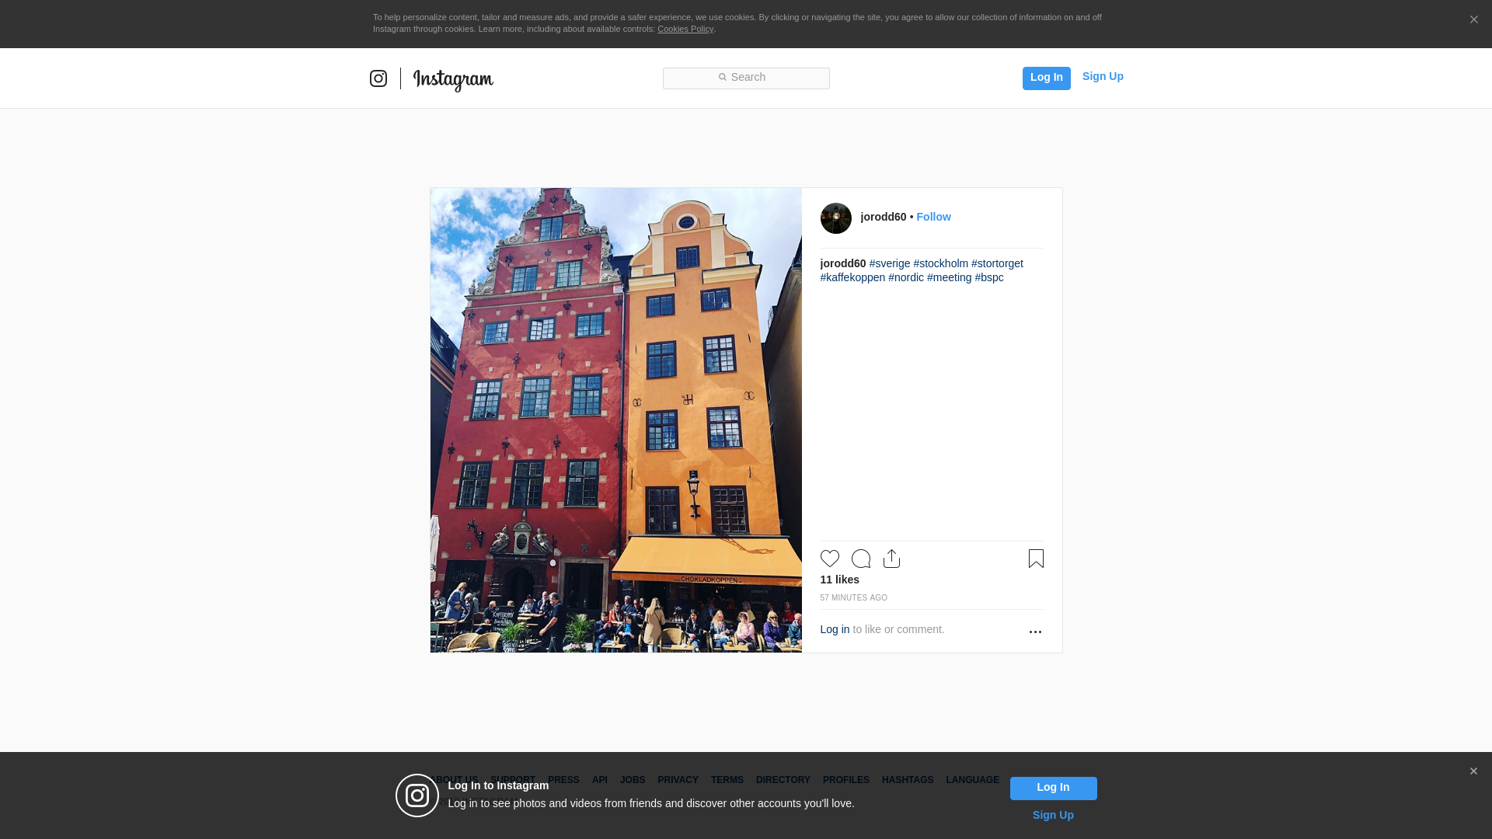Open JOBS footer link
Screen dimensions: 1492x839
click(x=633, y=780)
